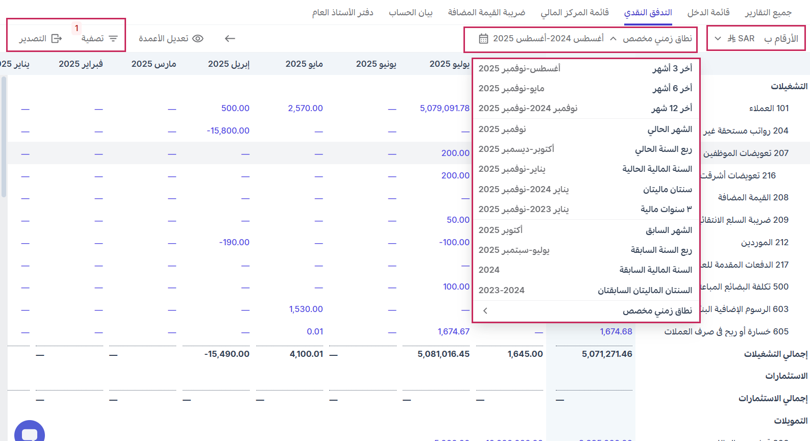Click the calendar icon in the date range selector
This screenshot has height=441, width=810.
[483, 39]
